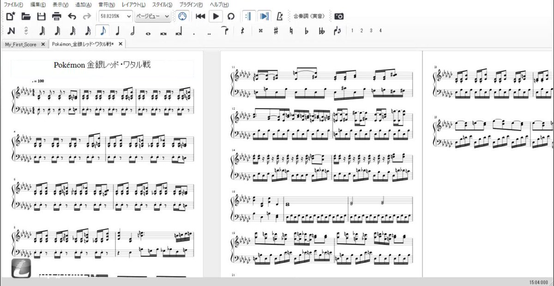Select the whole note duration
The image size is (554, 286).
(x=148, y=33)
